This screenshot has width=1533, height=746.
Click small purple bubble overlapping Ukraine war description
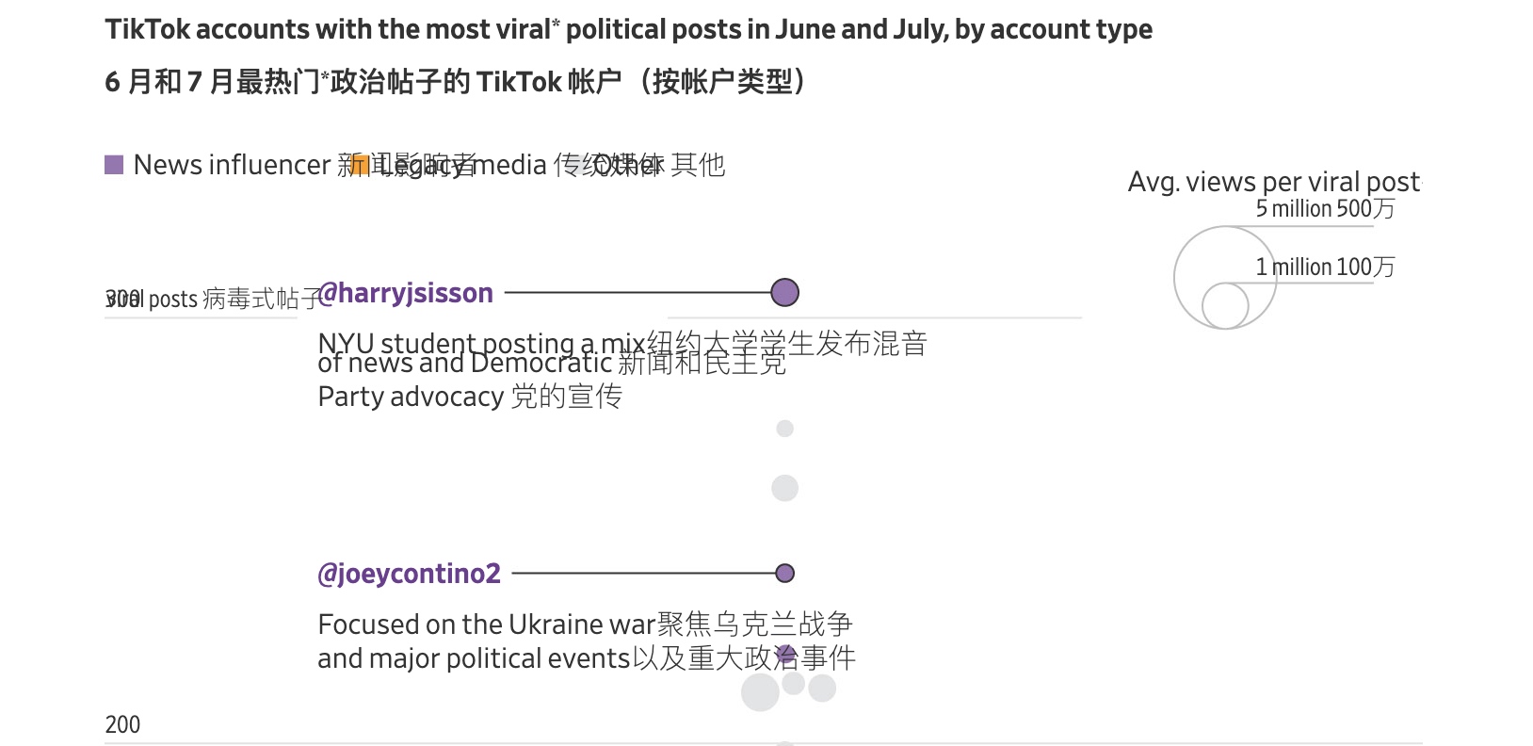[784, 654]
